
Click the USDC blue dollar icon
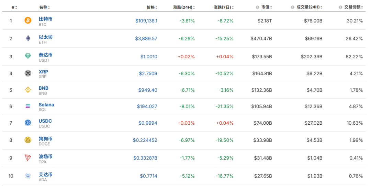28,123
